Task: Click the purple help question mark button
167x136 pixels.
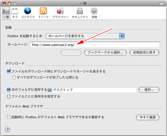Action: tap(7, 129)
